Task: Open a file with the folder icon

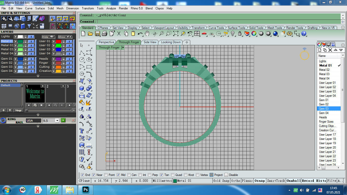Action: 90,34
